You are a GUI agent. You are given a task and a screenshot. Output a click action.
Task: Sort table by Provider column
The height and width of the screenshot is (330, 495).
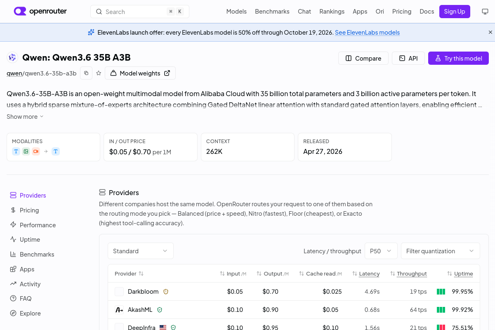[129, 273]
